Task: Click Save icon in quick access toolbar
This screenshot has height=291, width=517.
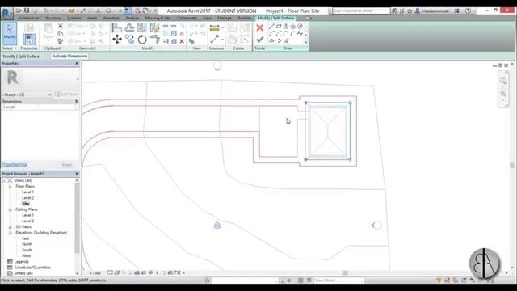Action: pos(27,11)
